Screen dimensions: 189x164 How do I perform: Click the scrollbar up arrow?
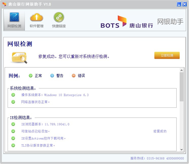tap(181, 70)
